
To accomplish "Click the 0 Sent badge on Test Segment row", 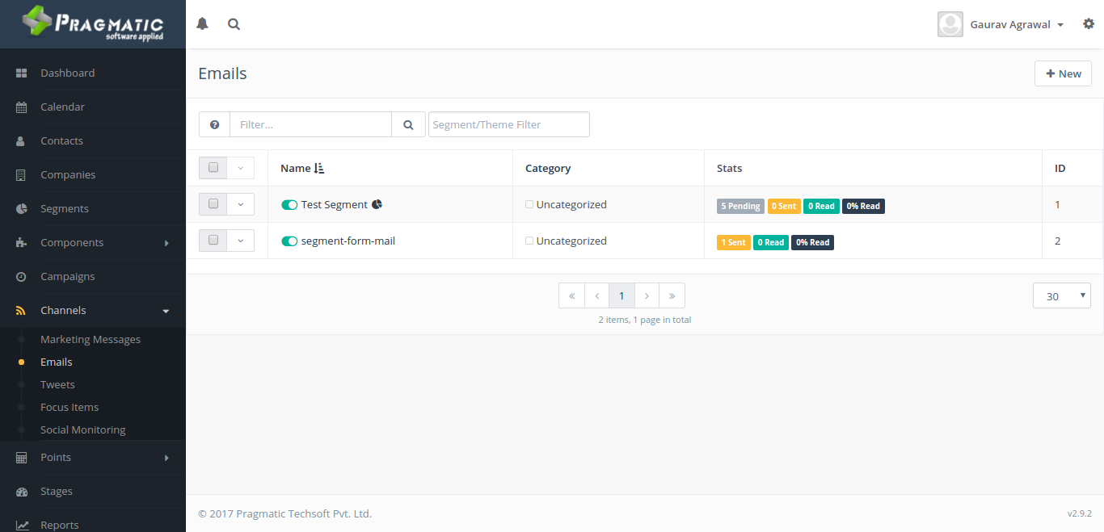I will point(784,206).
